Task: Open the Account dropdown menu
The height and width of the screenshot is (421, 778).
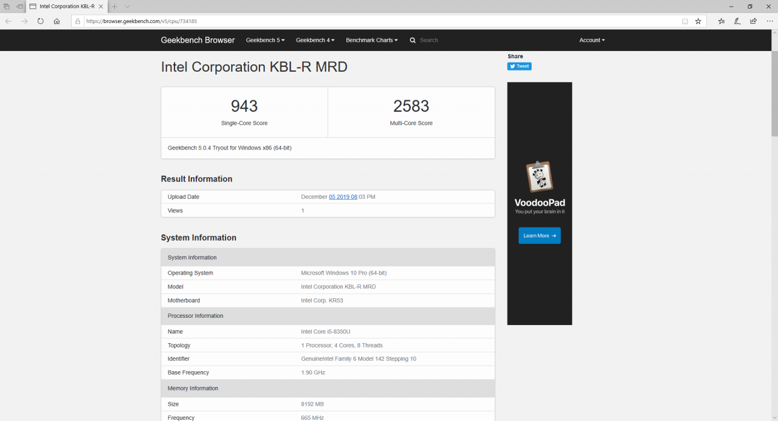Action: pos(592,40)
